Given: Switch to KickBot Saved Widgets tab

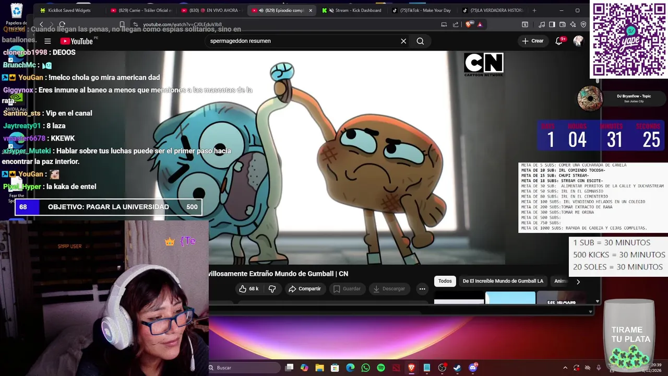Looking at the screenshot, I should click(x=69, y=10).
